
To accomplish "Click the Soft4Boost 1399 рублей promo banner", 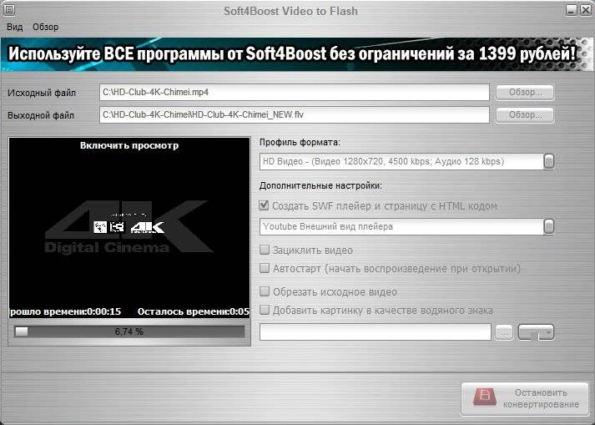I will click(x=297, y=54).
